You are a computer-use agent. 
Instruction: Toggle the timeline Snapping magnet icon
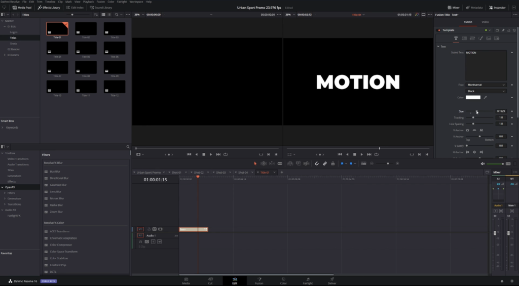(x=317, y=164)
